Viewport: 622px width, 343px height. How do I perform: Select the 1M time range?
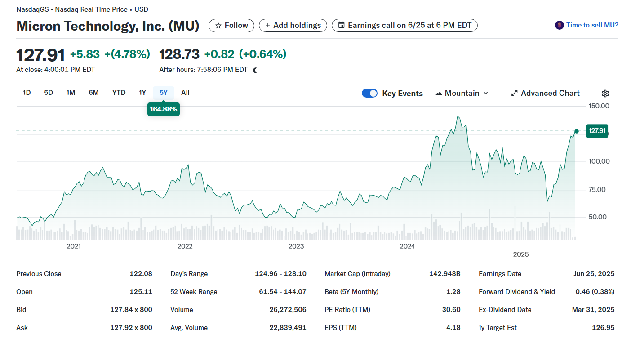71,93
